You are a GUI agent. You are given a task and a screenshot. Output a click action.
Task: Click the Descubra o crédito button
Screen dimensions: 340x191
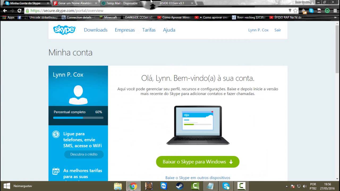84,154
